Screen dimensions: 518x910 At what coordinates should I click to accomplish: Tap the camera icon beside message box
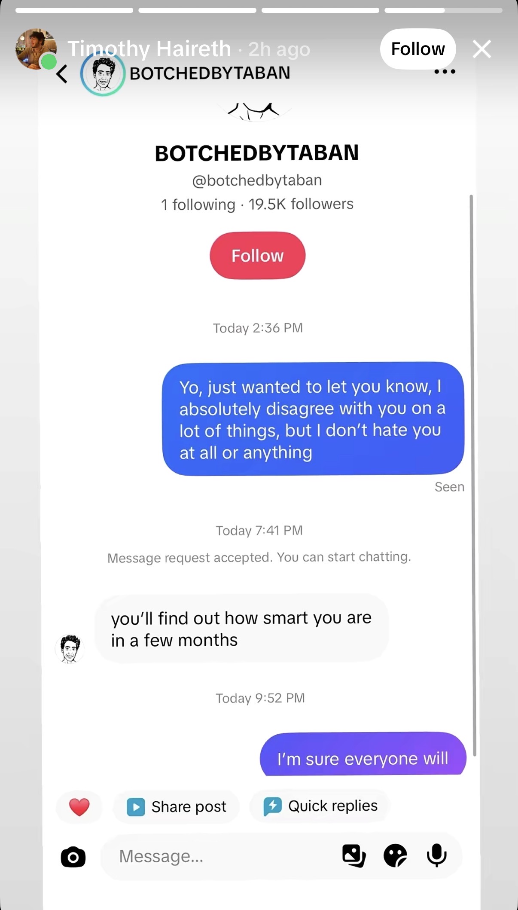click(73, 857)
